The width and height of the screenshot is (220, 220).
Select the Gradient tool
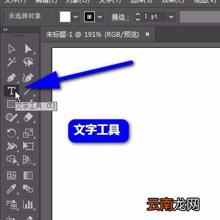pyautogui.click(x=28, y=175)
